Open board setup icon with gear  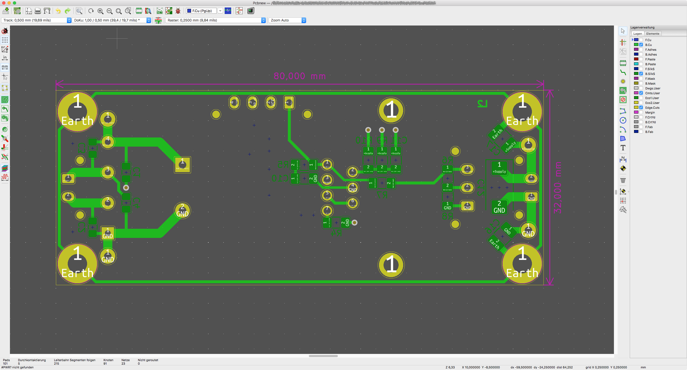coord(17,11)
